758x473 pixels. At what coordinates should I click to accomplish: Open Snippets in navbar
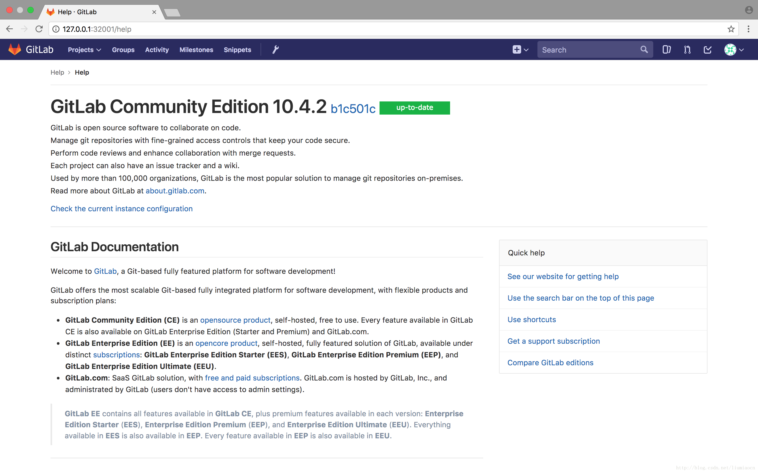237,50
